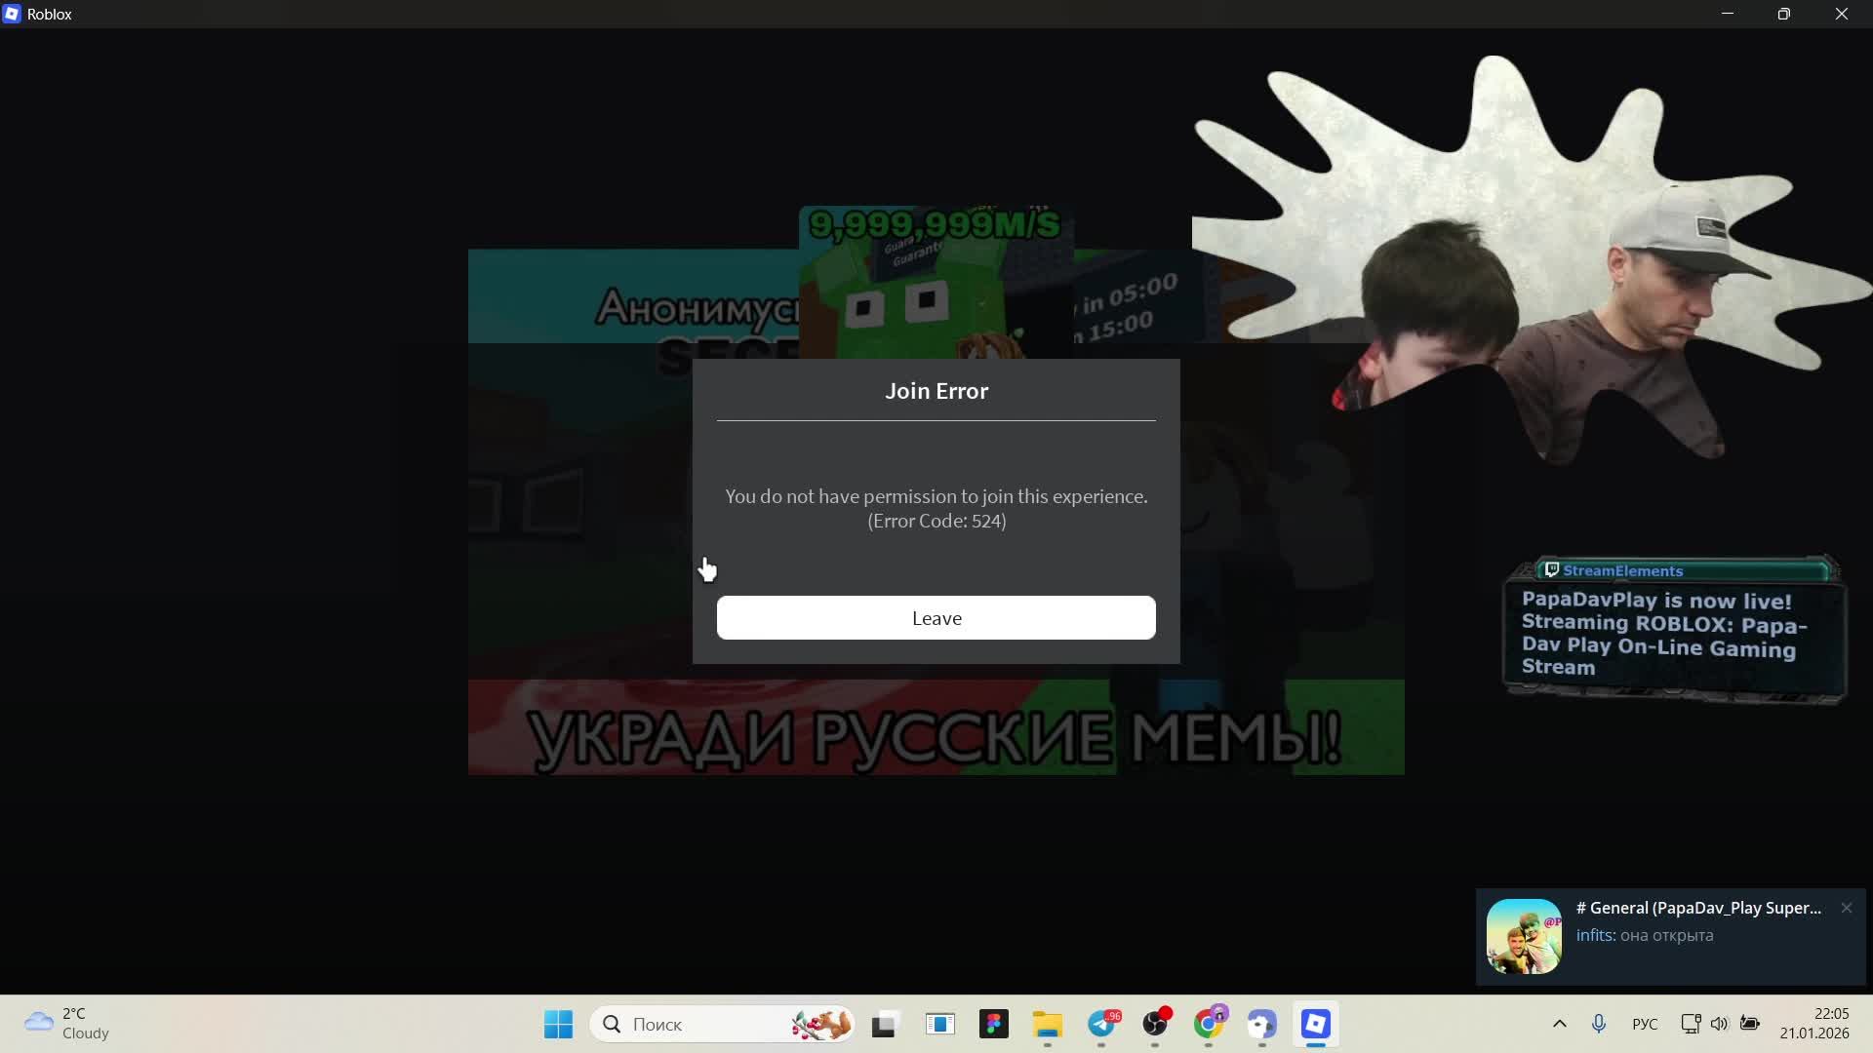Click the weather widget showing Cloudy
1873x1053 pixels.
click(x=68, y=1024)
